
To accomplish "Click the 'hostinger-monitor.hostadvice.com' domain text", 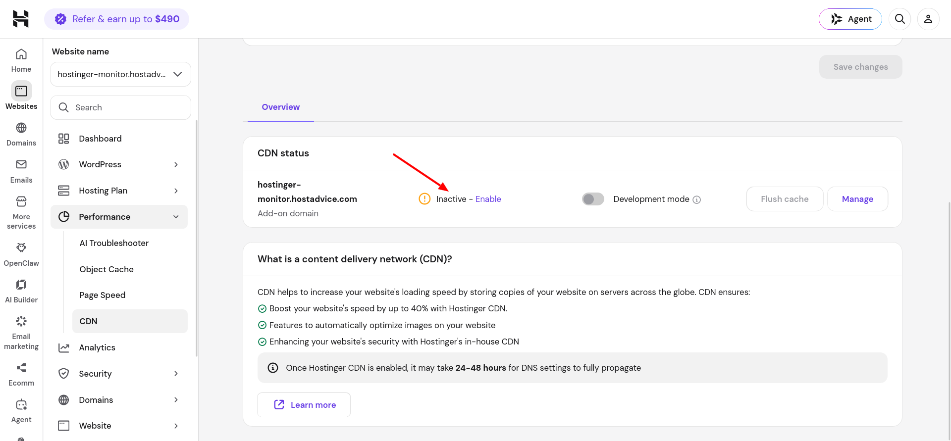I will tap(307, 192).
